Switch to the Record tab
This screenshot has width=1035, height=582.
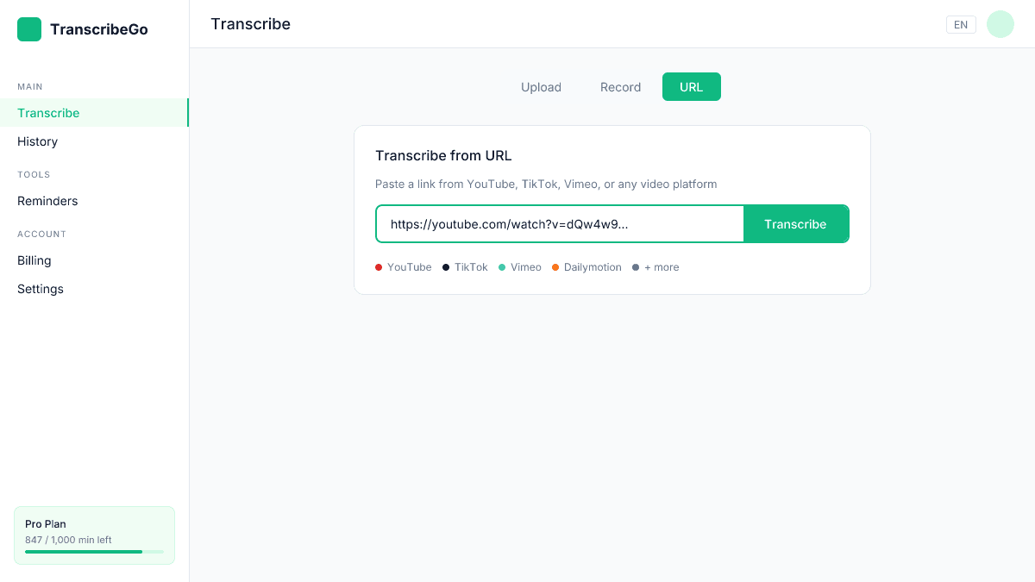(x=620, y=86)
